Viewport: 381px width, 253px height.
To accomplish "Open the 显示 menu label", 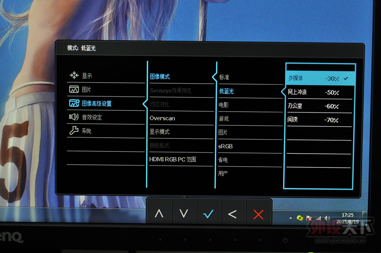I will point(87,76).
